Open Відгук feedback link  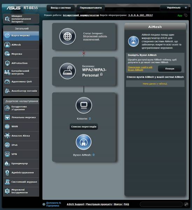118,204
